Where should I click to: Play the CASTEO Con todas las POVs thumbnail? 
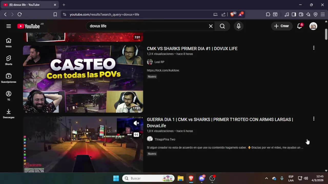tap(83, 79)
